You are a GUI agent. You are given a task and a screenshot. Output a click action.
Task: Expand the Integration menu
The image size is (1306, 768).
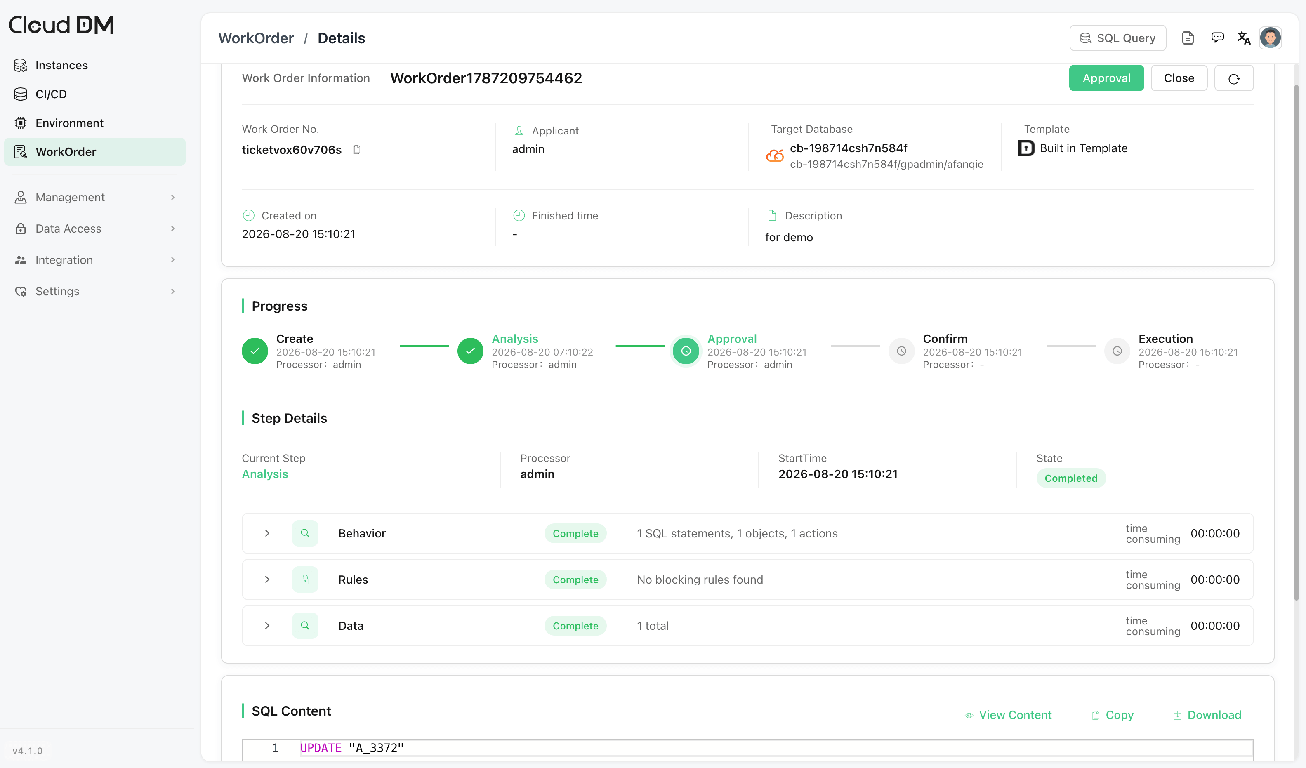pos(94,259)
